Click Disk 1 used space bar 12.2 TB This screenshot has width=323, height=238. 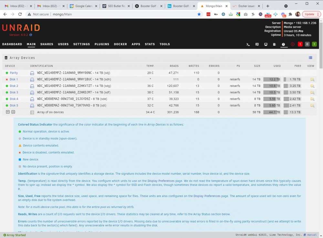pos(272,79)
